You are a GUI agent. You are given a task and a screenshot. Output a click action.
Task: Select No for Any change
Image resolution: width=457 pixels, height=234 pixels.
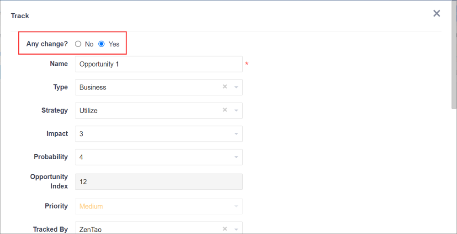pyautogui.click(x=78, y=44)
